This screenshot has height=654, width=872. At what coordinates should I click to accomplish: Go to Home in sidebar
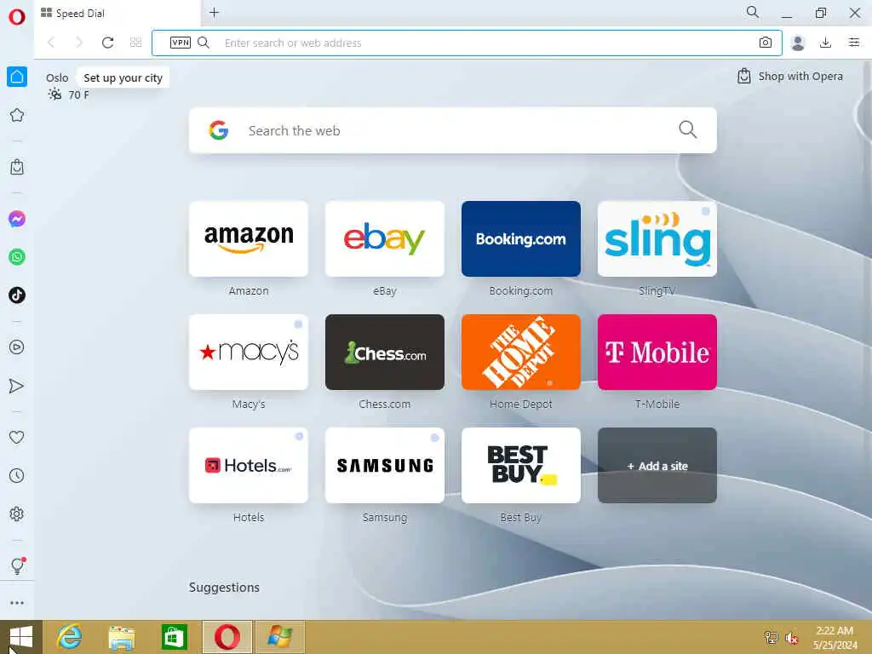[x=17, y=77]
